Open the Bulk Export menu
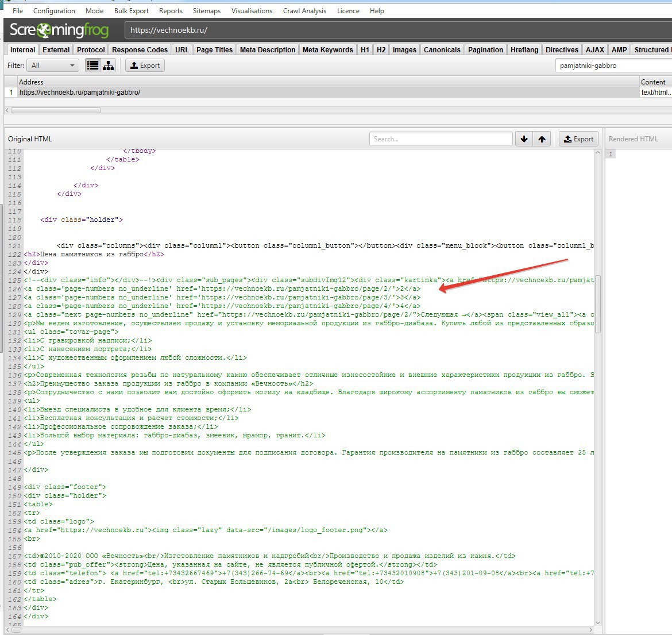The image size is (672, 635). point(131,11)
